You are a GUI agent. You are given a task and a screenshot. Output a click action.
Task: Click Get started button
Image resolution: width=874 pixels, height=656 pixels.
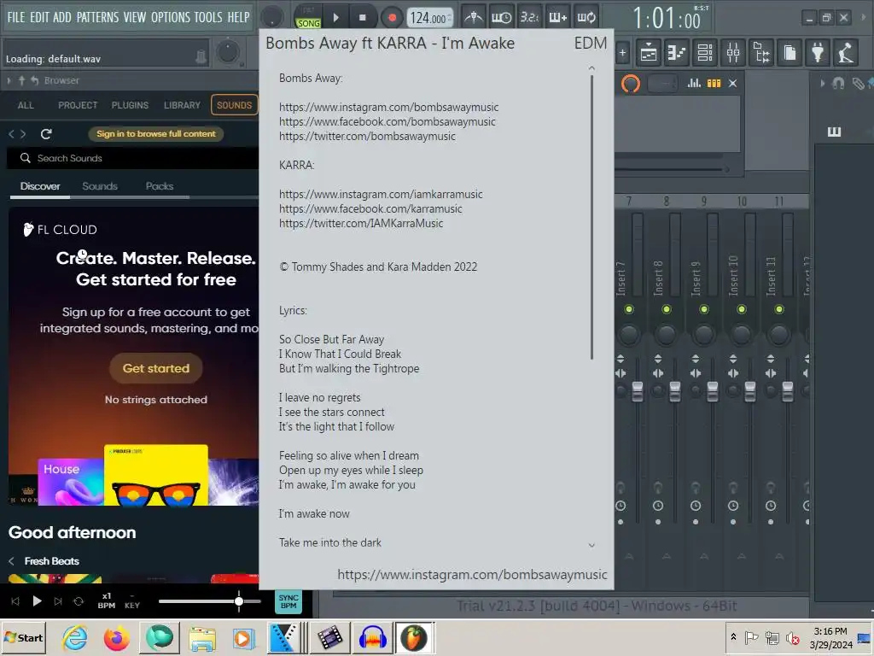[x=156, y=368]
